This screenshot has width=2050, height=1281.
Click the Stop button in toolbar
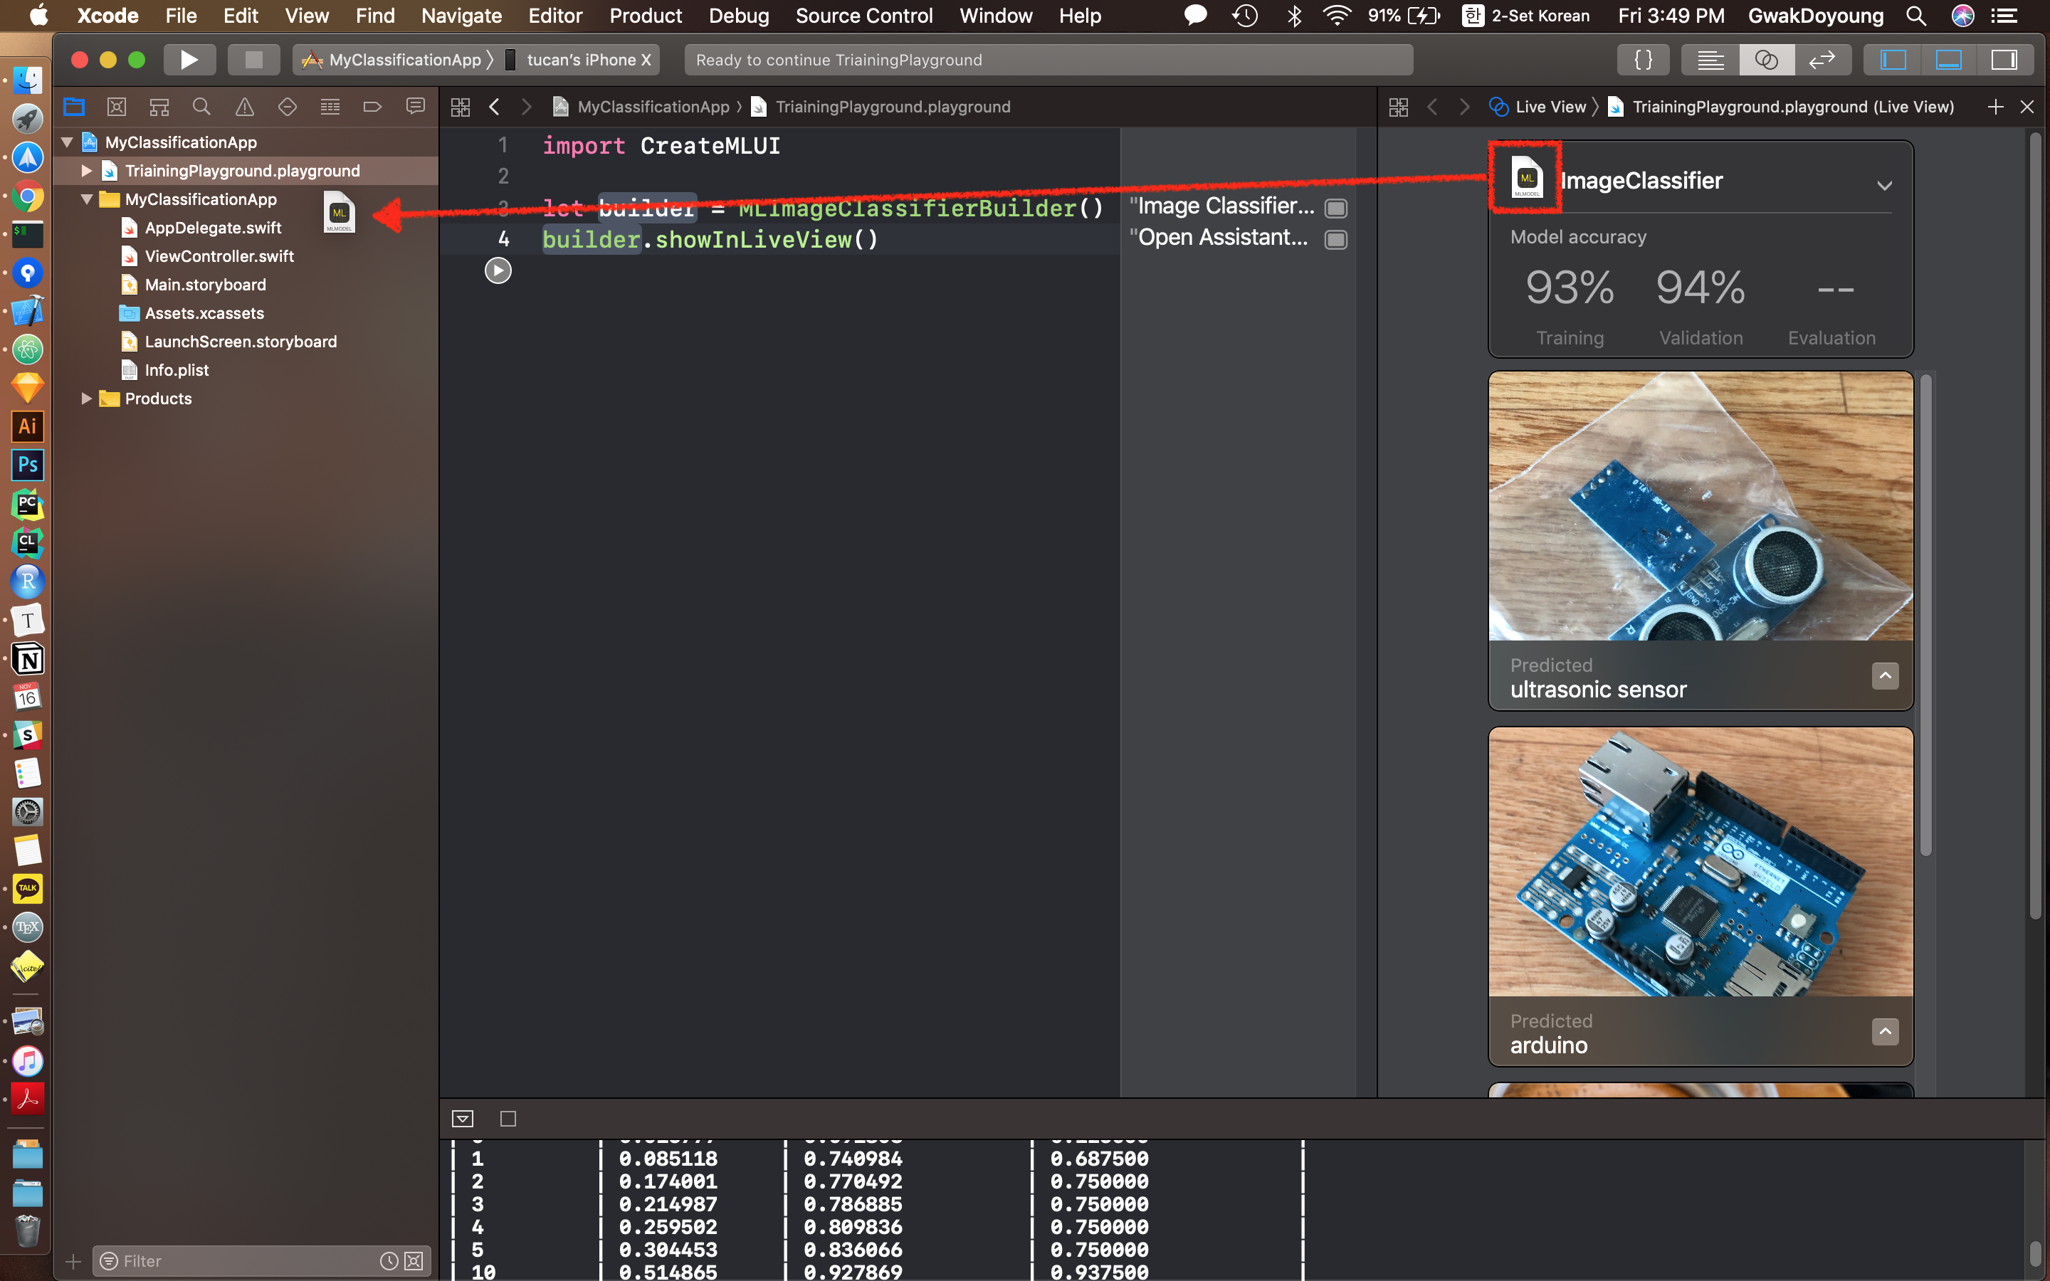(253, 59)
